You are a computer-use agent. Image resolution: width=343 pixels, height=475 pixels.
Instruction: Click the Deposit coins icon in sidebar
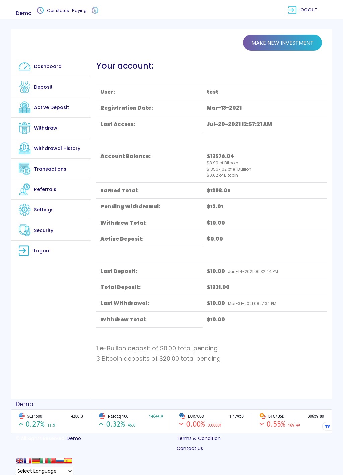(x=24, y=87)
